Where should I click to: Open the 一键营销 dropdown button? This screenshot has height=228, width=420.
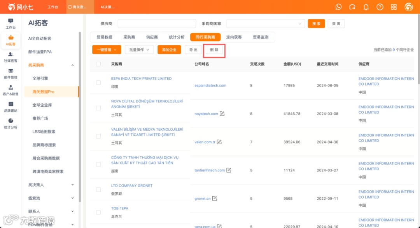click(x=106, y=50)
